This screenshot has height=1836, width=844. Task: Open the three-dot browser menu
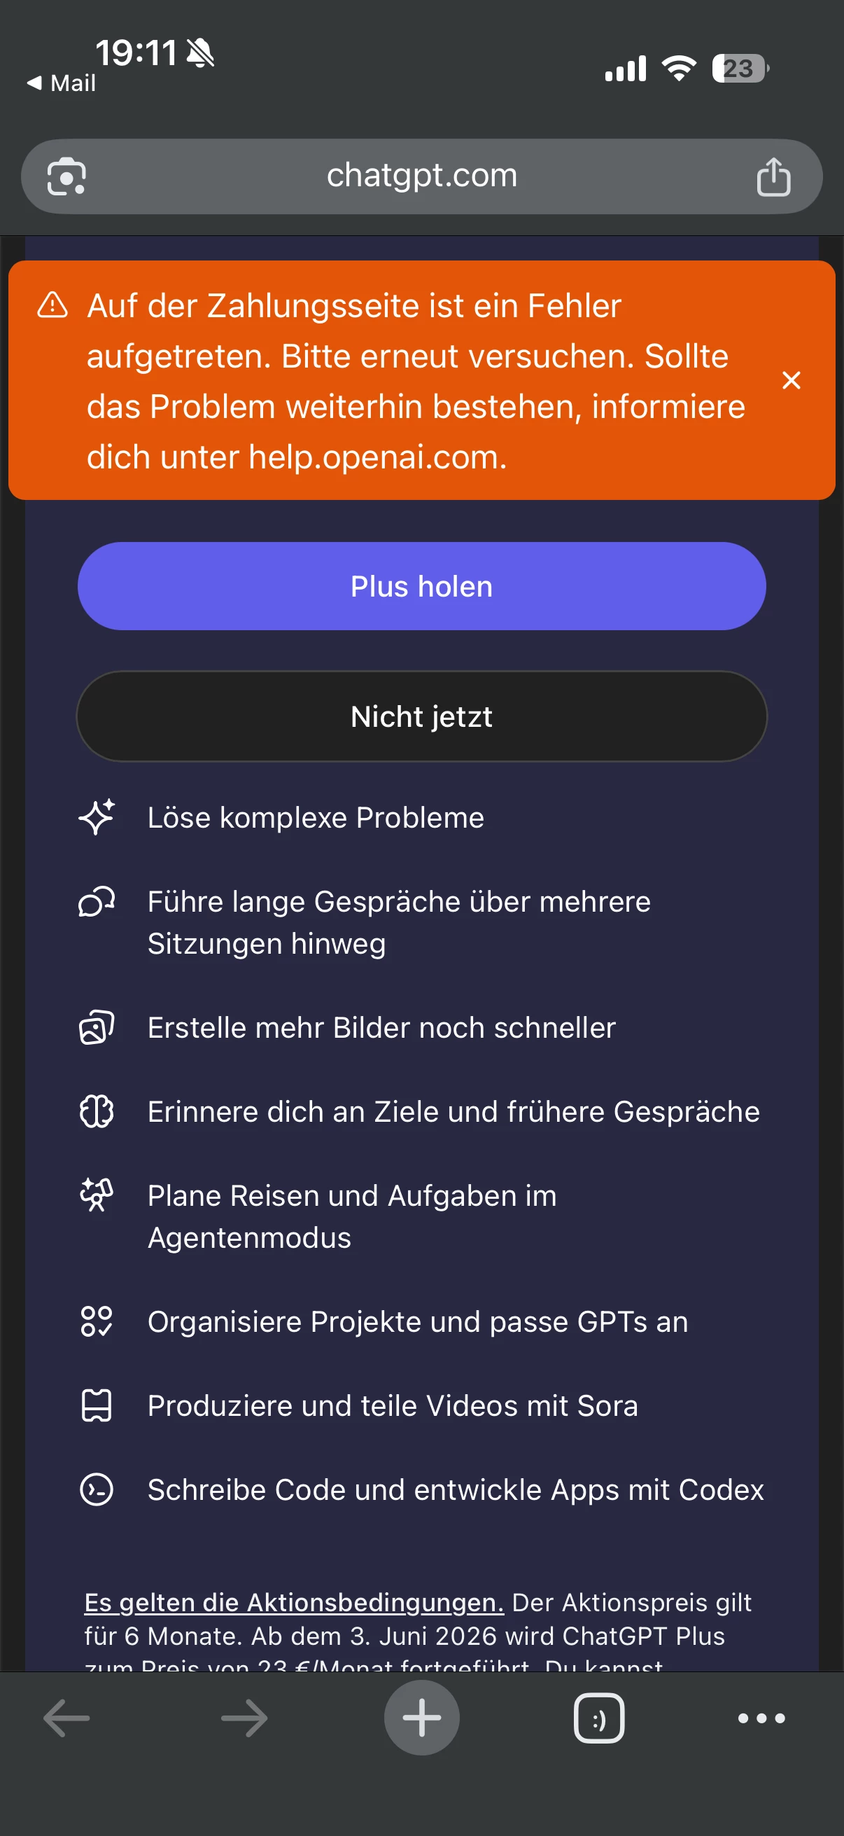(x=761, y=1718)
